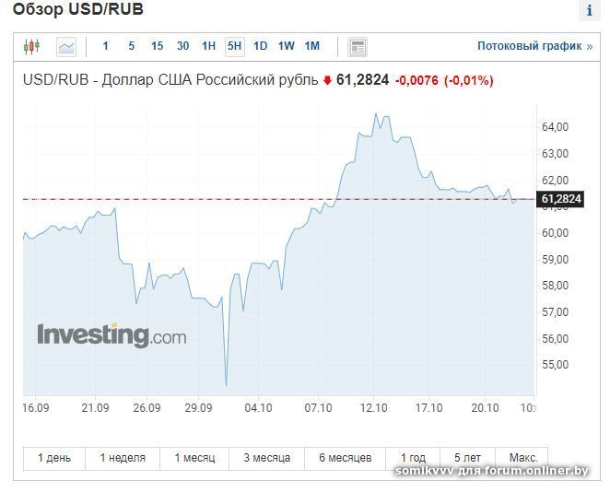Select the 5 лет range
Viewport: 610px width, 492px height.
pos(467,458)
